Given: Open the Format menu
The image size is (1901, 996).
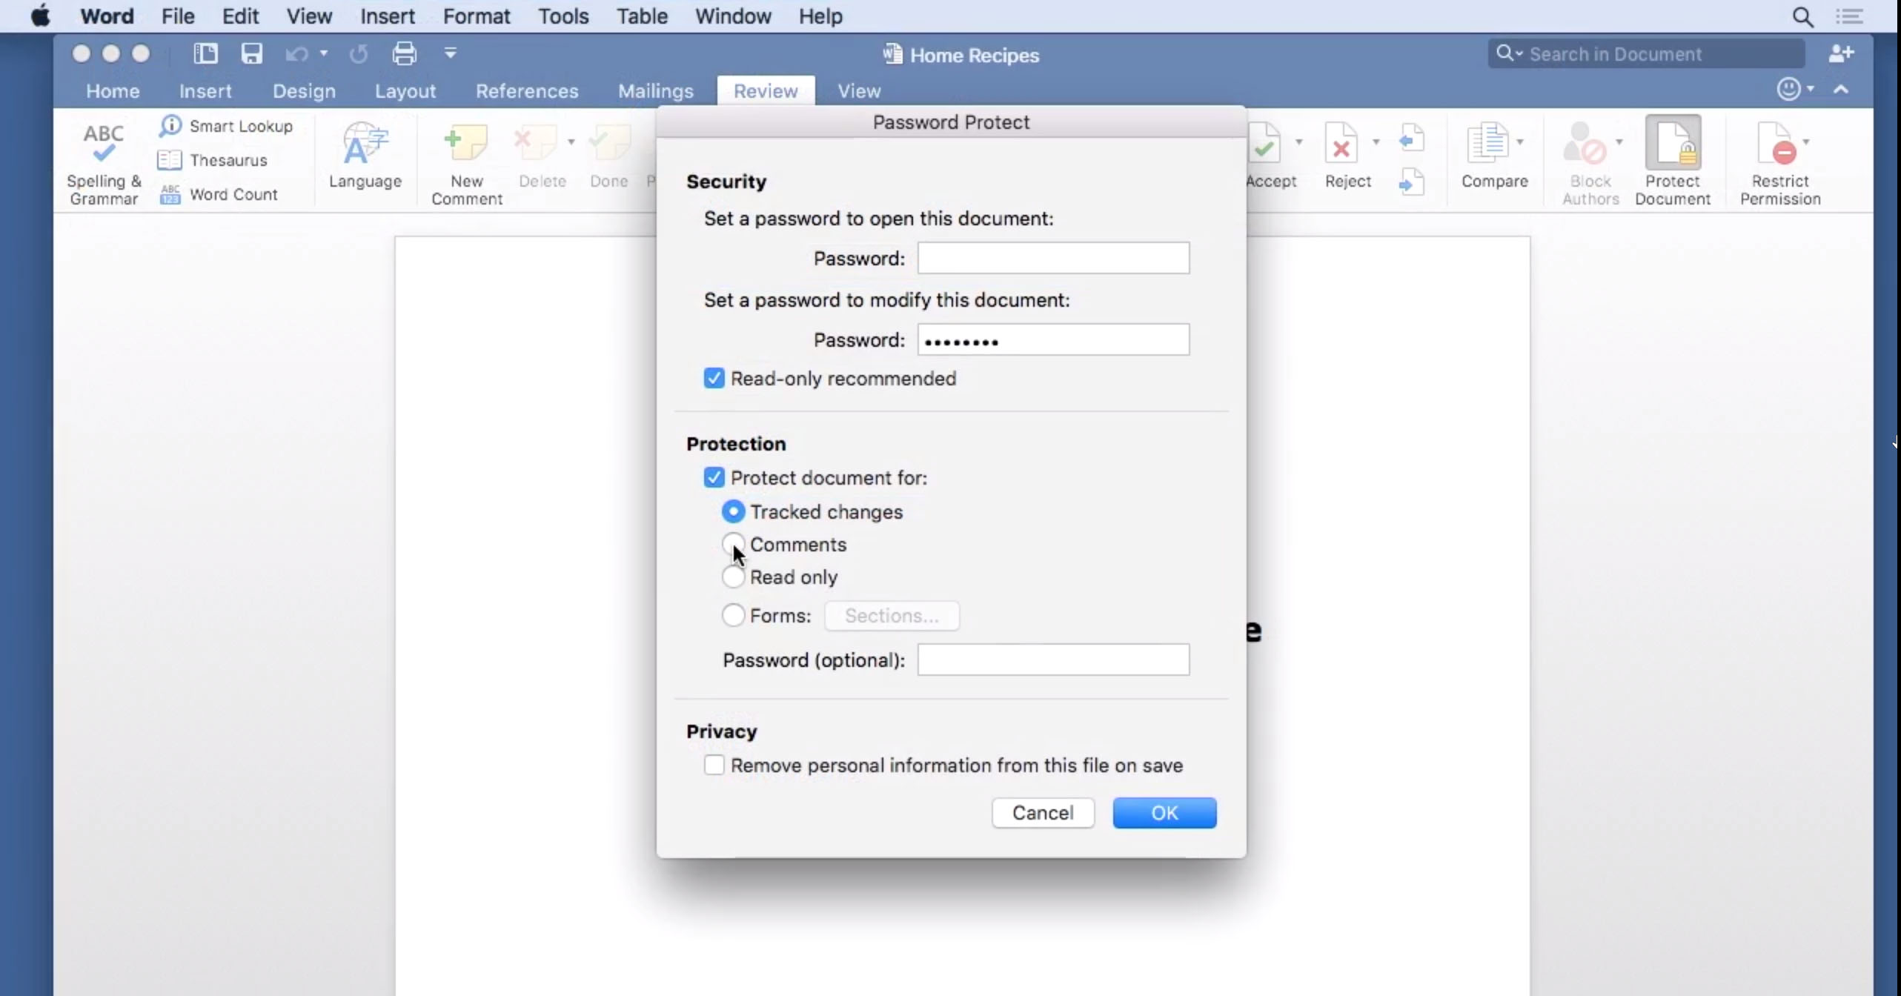Looking at the screenshot, I should click(x=477, y=16).
